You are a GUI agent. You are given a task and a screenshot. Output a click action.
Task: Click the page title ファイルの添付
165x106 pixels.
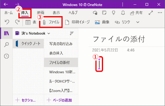tap(119, 39)
